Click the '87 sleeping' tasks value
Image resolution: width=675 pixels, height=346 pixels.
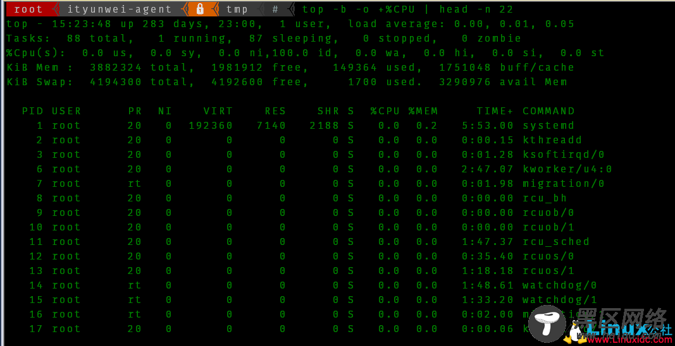(290, 39)
